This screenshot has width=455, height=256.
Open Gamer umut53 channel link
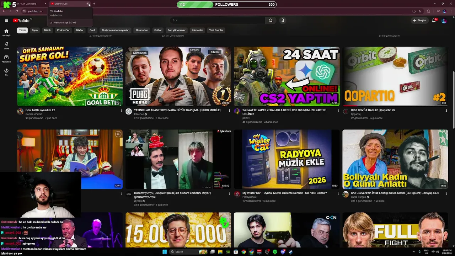click(x=34, y=114)
